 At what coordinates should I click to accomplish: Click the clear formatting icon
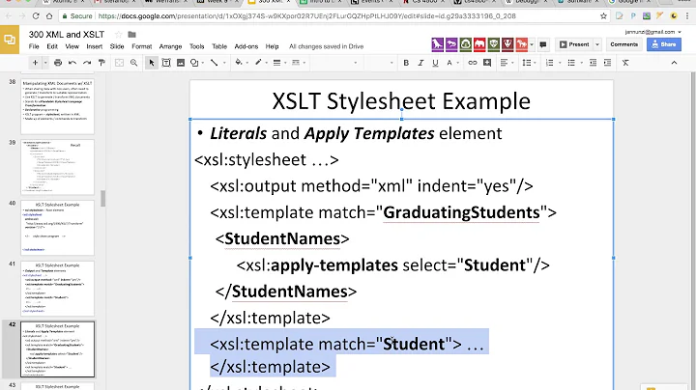[x=625, y=63]
